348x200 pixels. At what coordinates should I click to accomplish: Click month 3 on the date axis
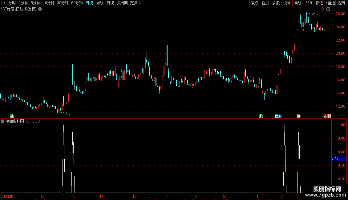(x=225, y=196)
